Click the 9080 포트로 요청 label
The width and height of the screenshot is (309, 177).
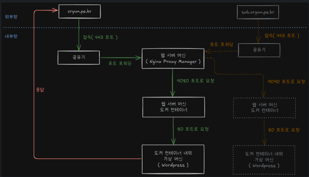pyautogui.click(x=196, y=81)
